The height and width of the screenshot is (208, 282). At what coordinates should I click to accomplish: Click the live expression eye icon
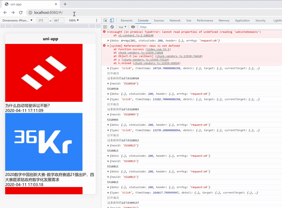point(133,27)
